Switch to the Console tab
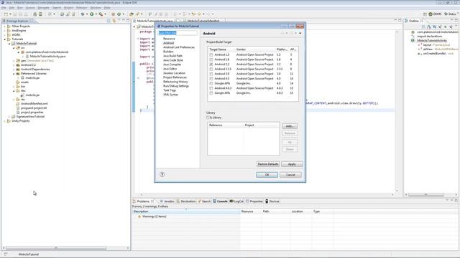 [x=220, y=201]
